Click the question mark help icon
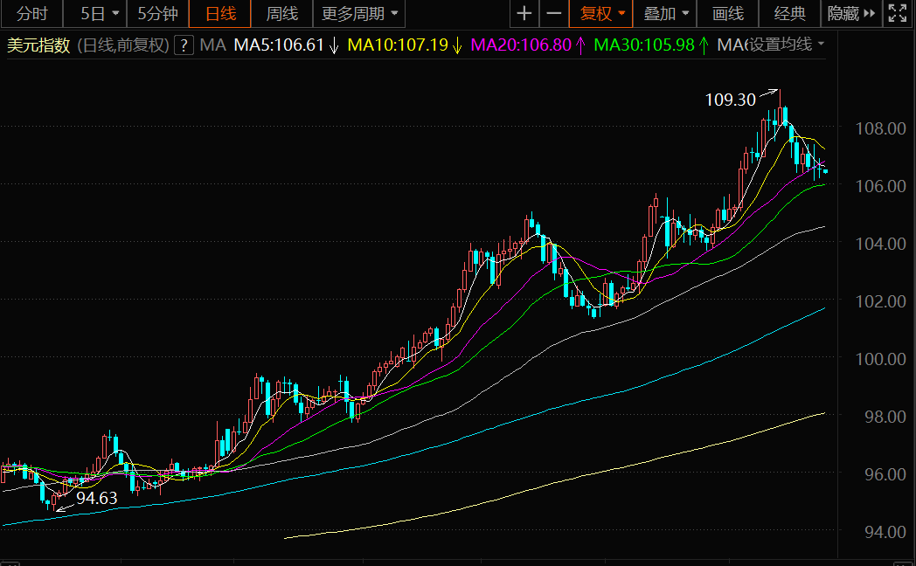Screen dimensions: 916x566 click(x=183, y=45)
